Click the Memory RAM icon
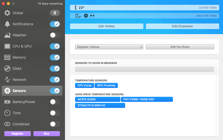This screenshot has width=223, height=140. click(x=7, y=57)
